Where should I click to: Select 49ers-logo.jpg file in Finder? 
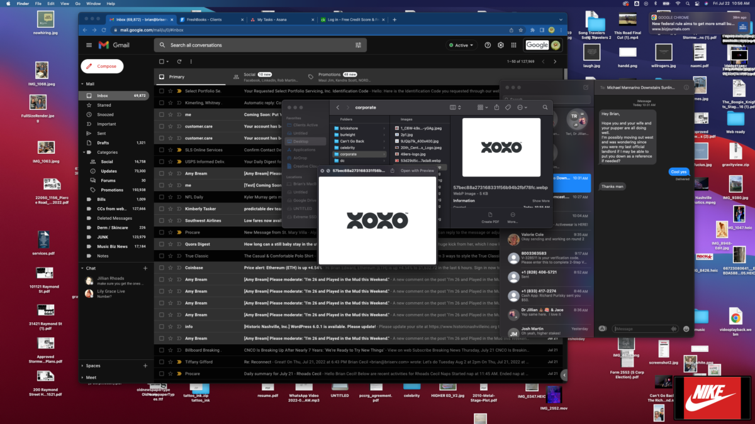[420, 154]
